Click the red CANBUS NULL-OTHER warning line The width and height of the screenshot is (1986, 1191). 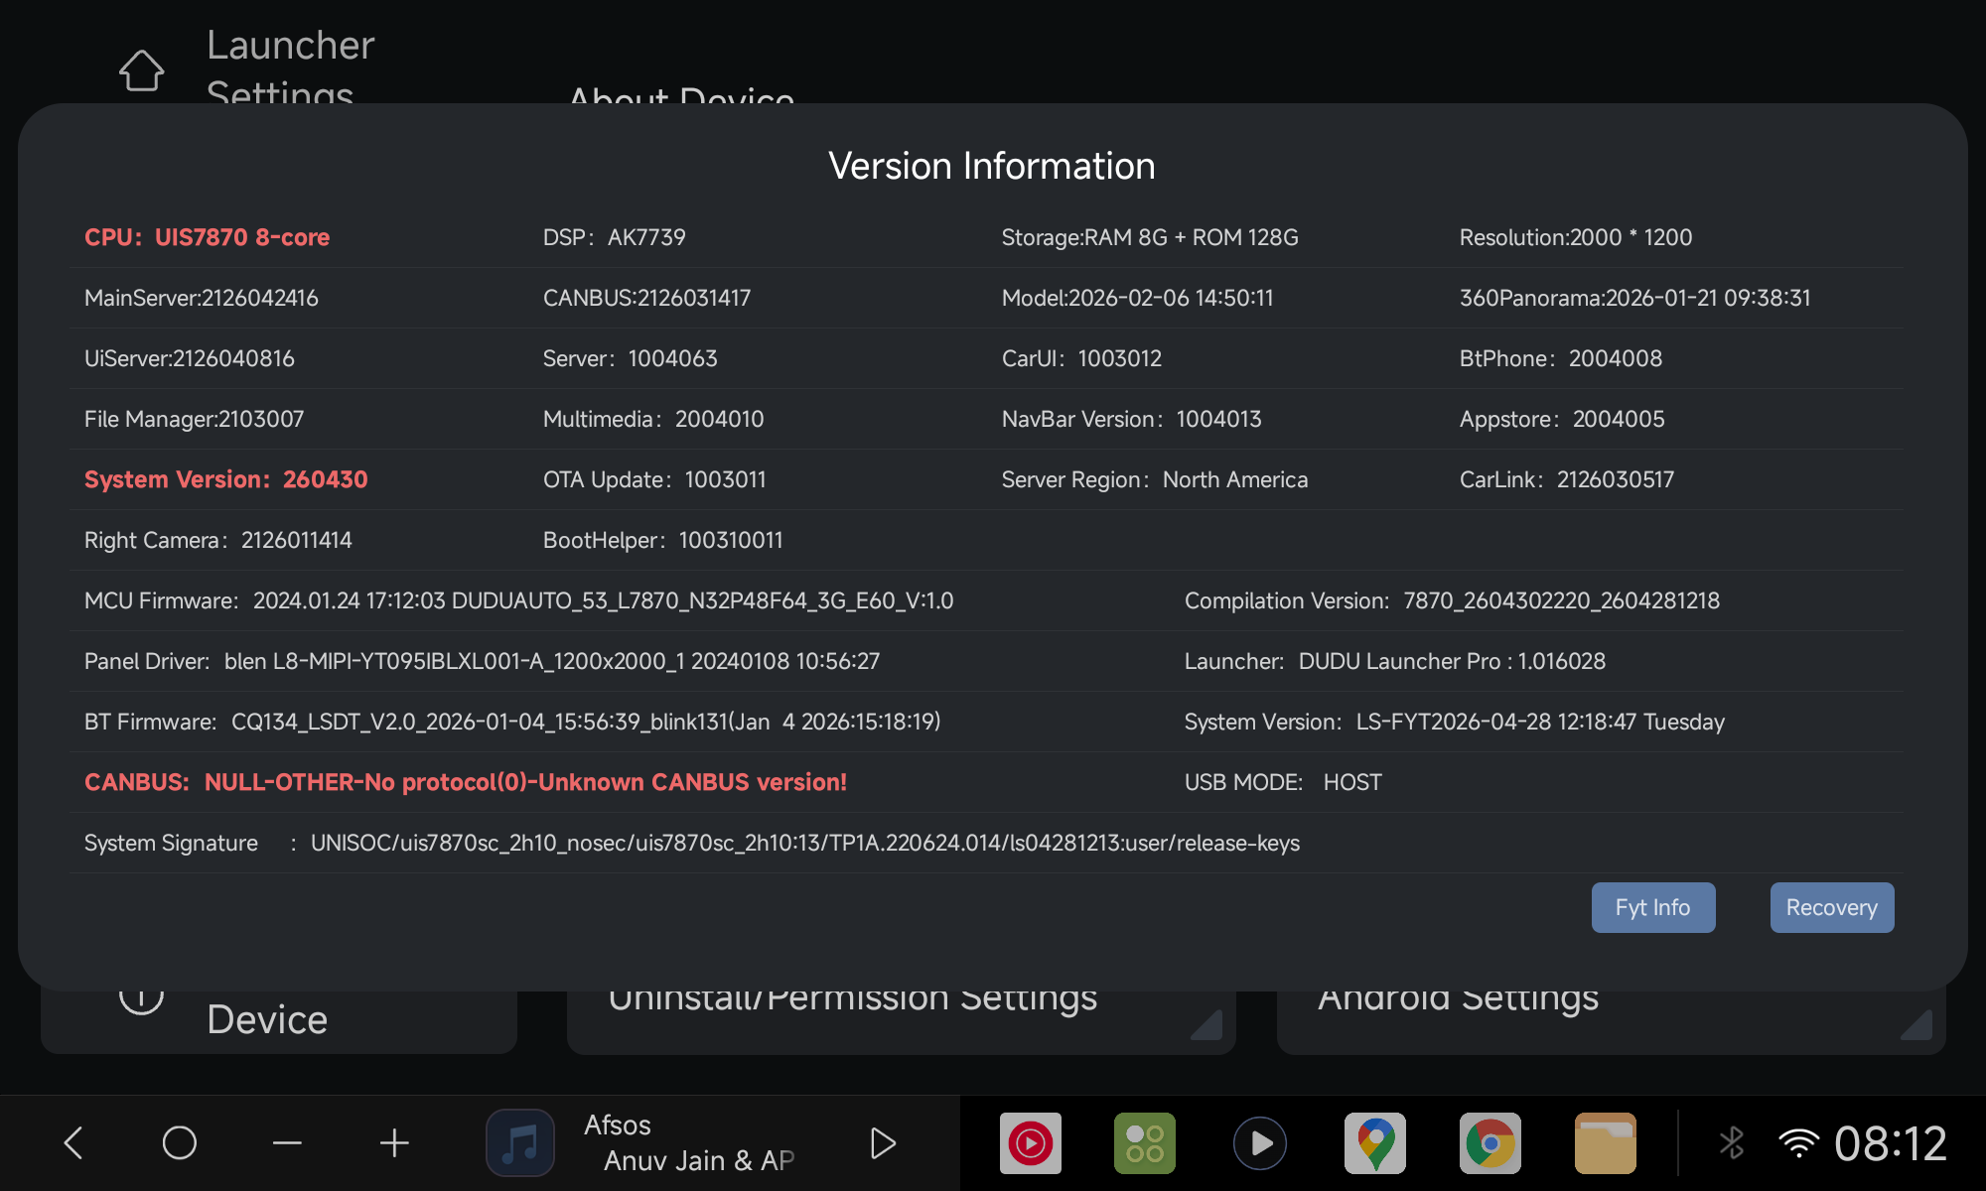[466, 782]
